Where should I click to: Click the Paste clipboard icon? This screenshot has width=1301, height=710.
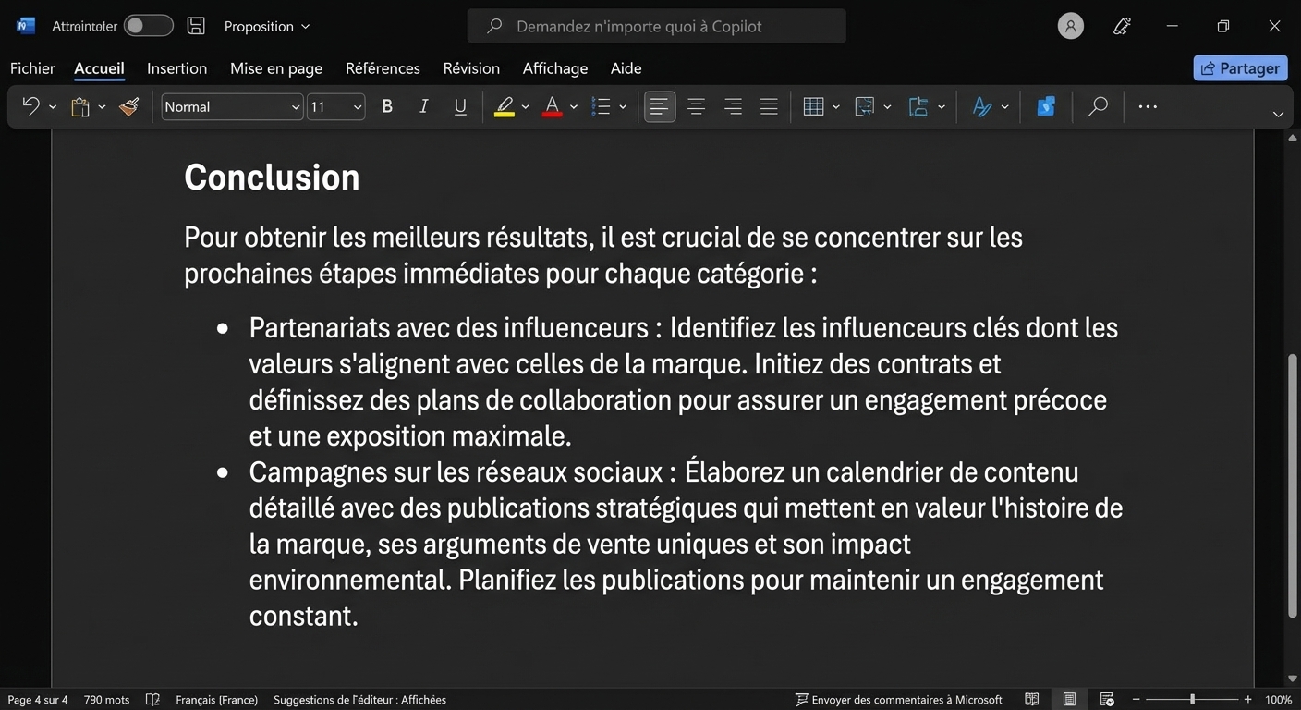[x=80, y=107]
